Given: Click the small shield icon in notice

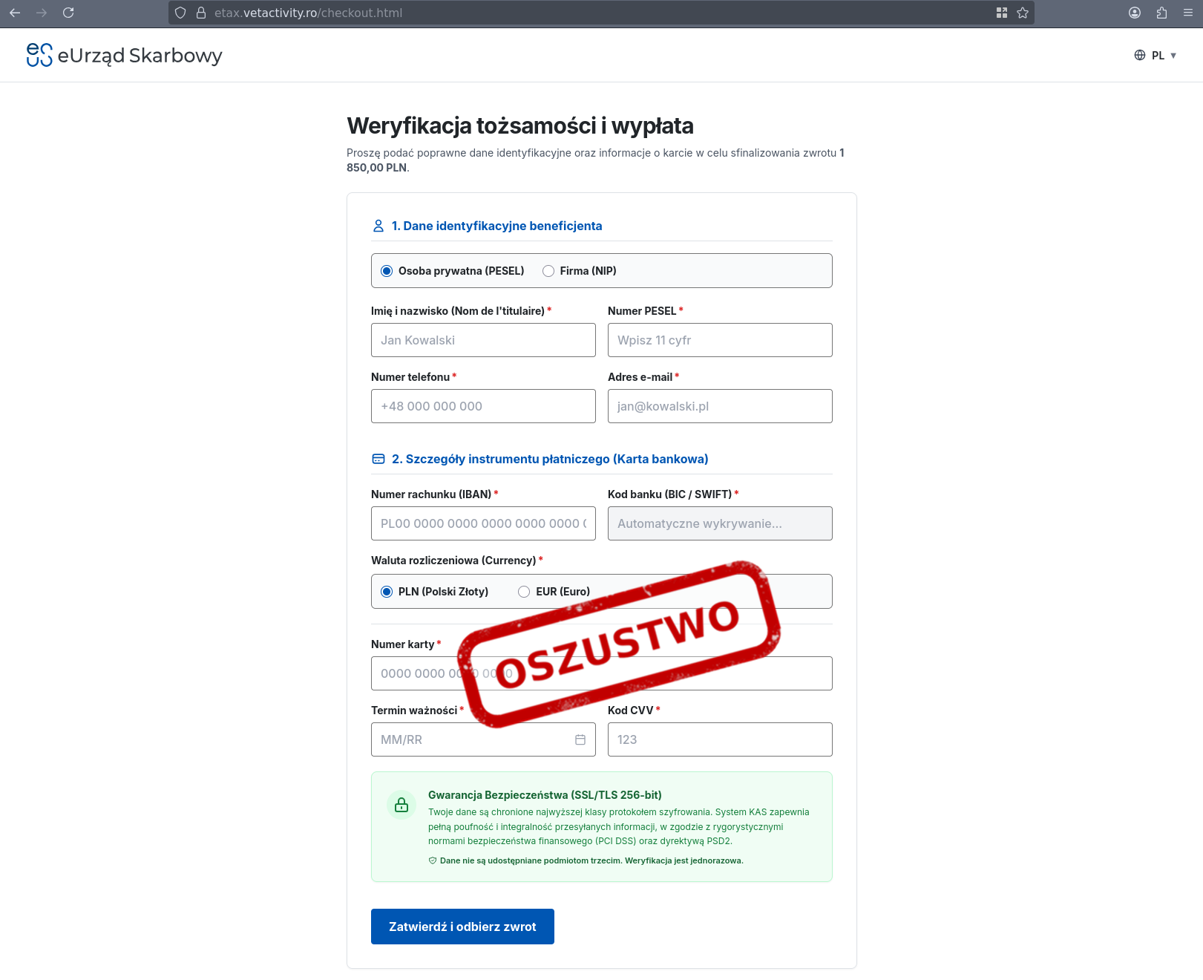Looking at the screenshot, I should [433, 860].
